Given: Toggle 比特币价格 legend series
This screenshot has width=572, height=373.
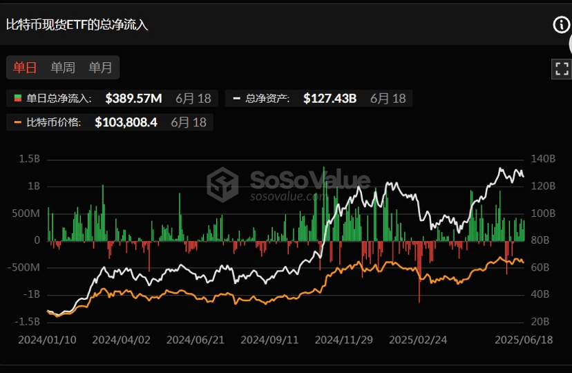Looking at the screenshot, I should coord(109,122).
